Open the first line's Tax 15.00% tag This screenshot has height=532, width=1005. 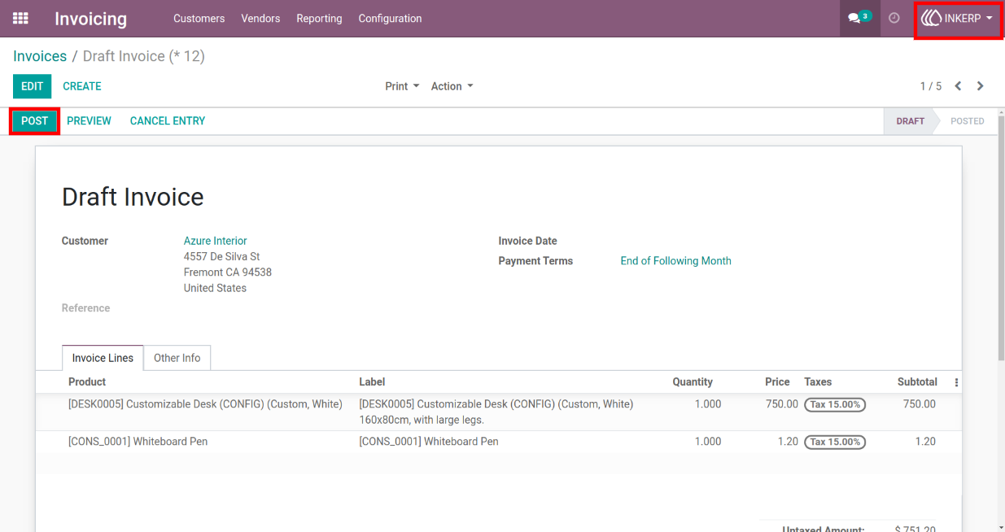pos(835,404)
